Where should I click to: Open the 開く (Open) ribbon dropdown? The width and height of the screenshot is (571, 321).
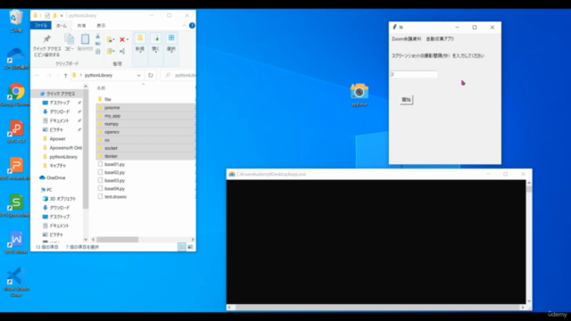click(156, 44)
